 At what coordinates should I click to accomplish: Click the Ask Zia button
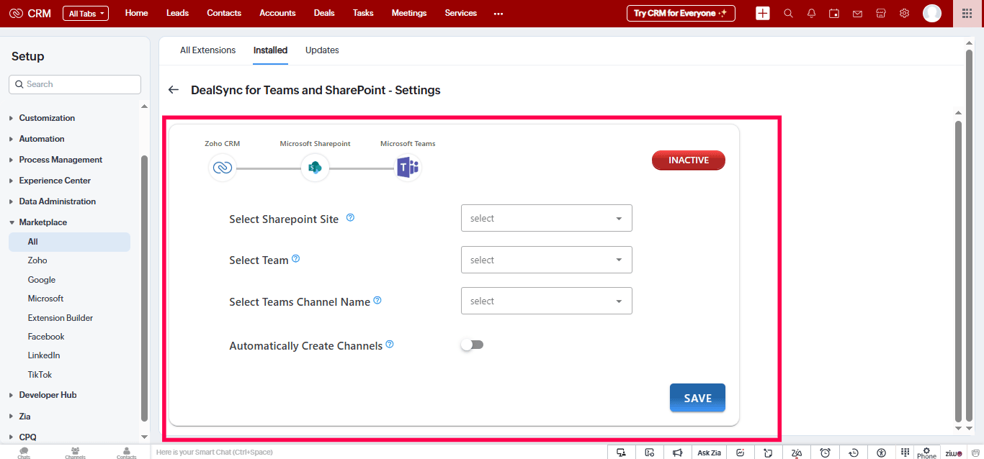click(x=709, y=453)
